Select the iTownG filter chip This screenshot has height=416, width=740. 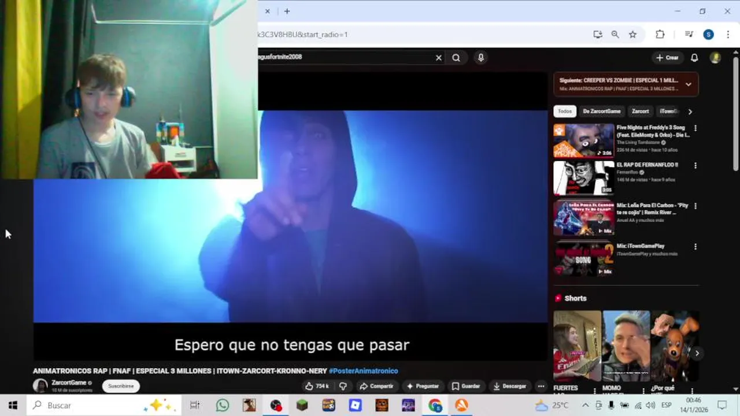tap(668, 112)
